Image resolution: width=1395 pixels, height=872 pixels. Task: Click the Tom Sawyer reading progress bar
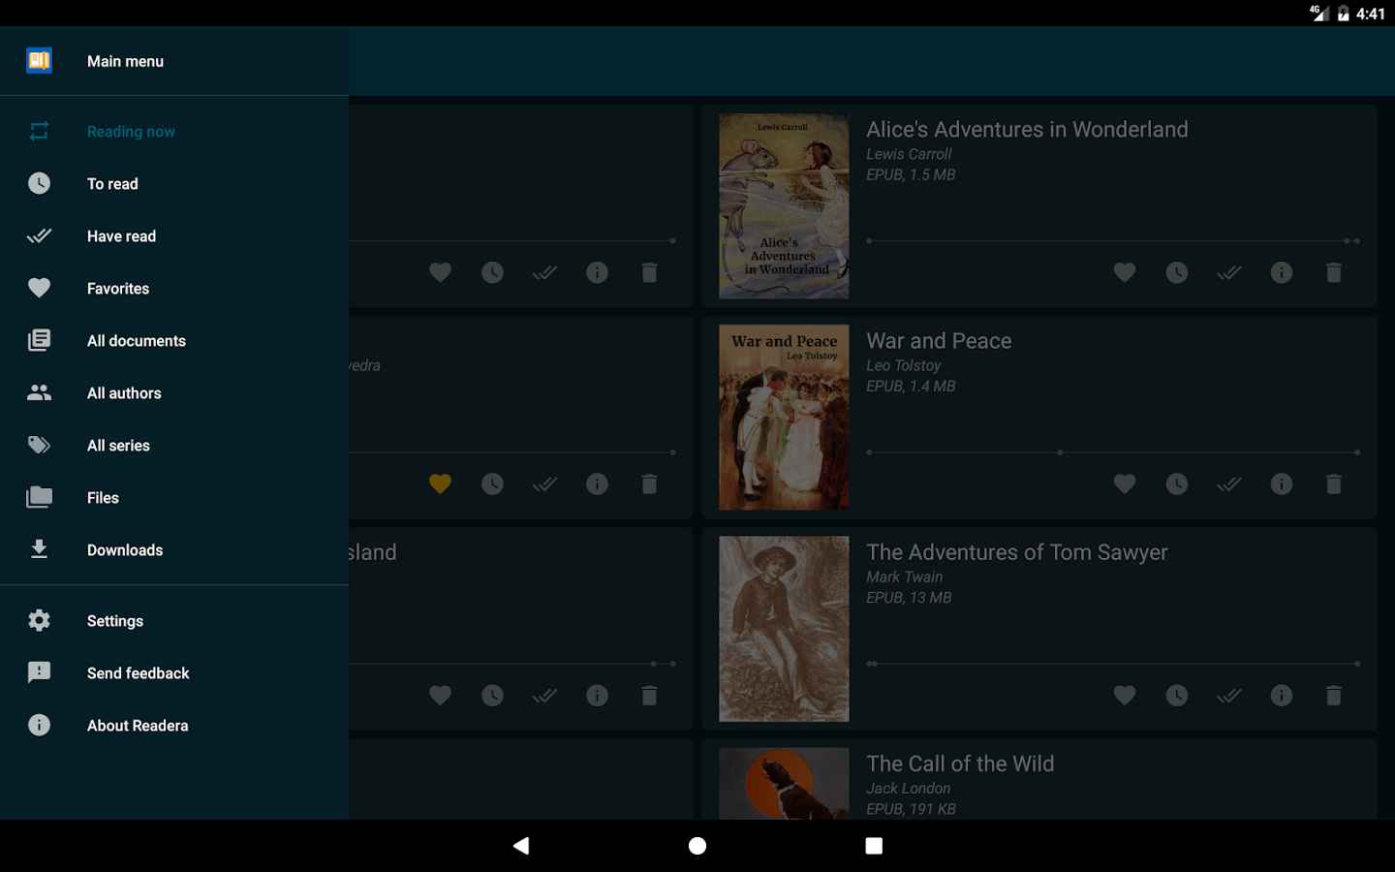coord(1113,664)
